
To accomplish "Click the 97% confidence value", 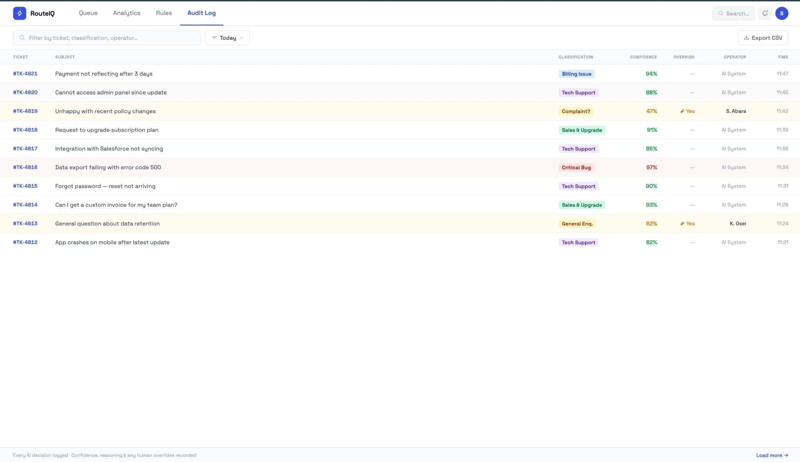I will [x=652, y=167].
